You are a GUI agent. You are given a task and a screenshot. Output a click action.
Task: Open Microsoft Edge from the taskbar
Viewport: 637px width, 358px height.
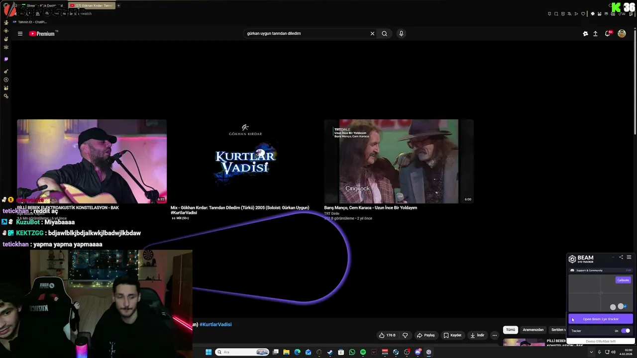(x=297, y=352)
